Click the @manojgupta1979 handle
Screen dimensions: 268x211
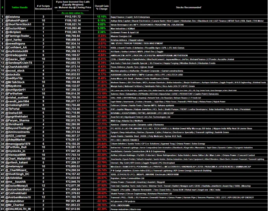click(18, 144)
